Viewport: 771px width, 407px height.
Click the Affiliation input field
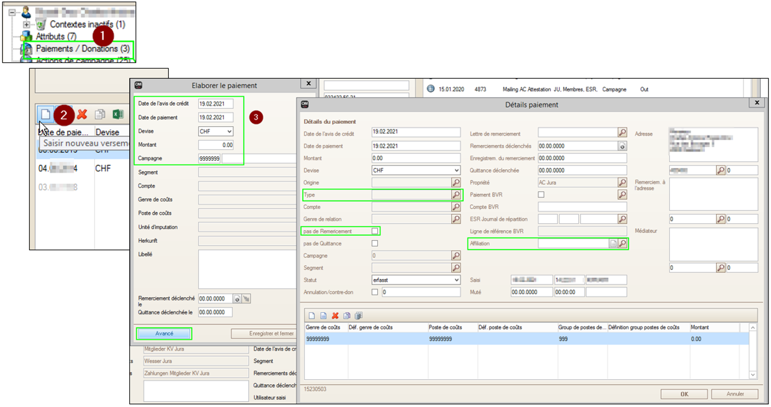tap(574, 244)
